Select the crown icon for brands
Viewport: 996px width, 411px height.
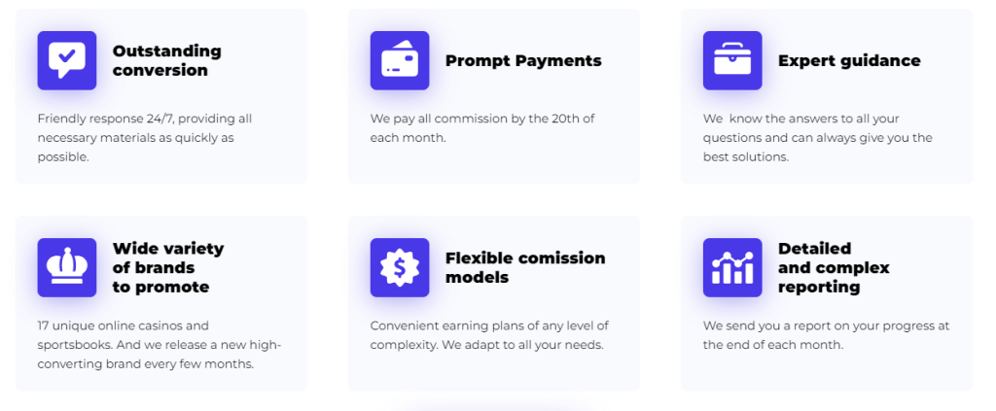click(x=67, y=267)
